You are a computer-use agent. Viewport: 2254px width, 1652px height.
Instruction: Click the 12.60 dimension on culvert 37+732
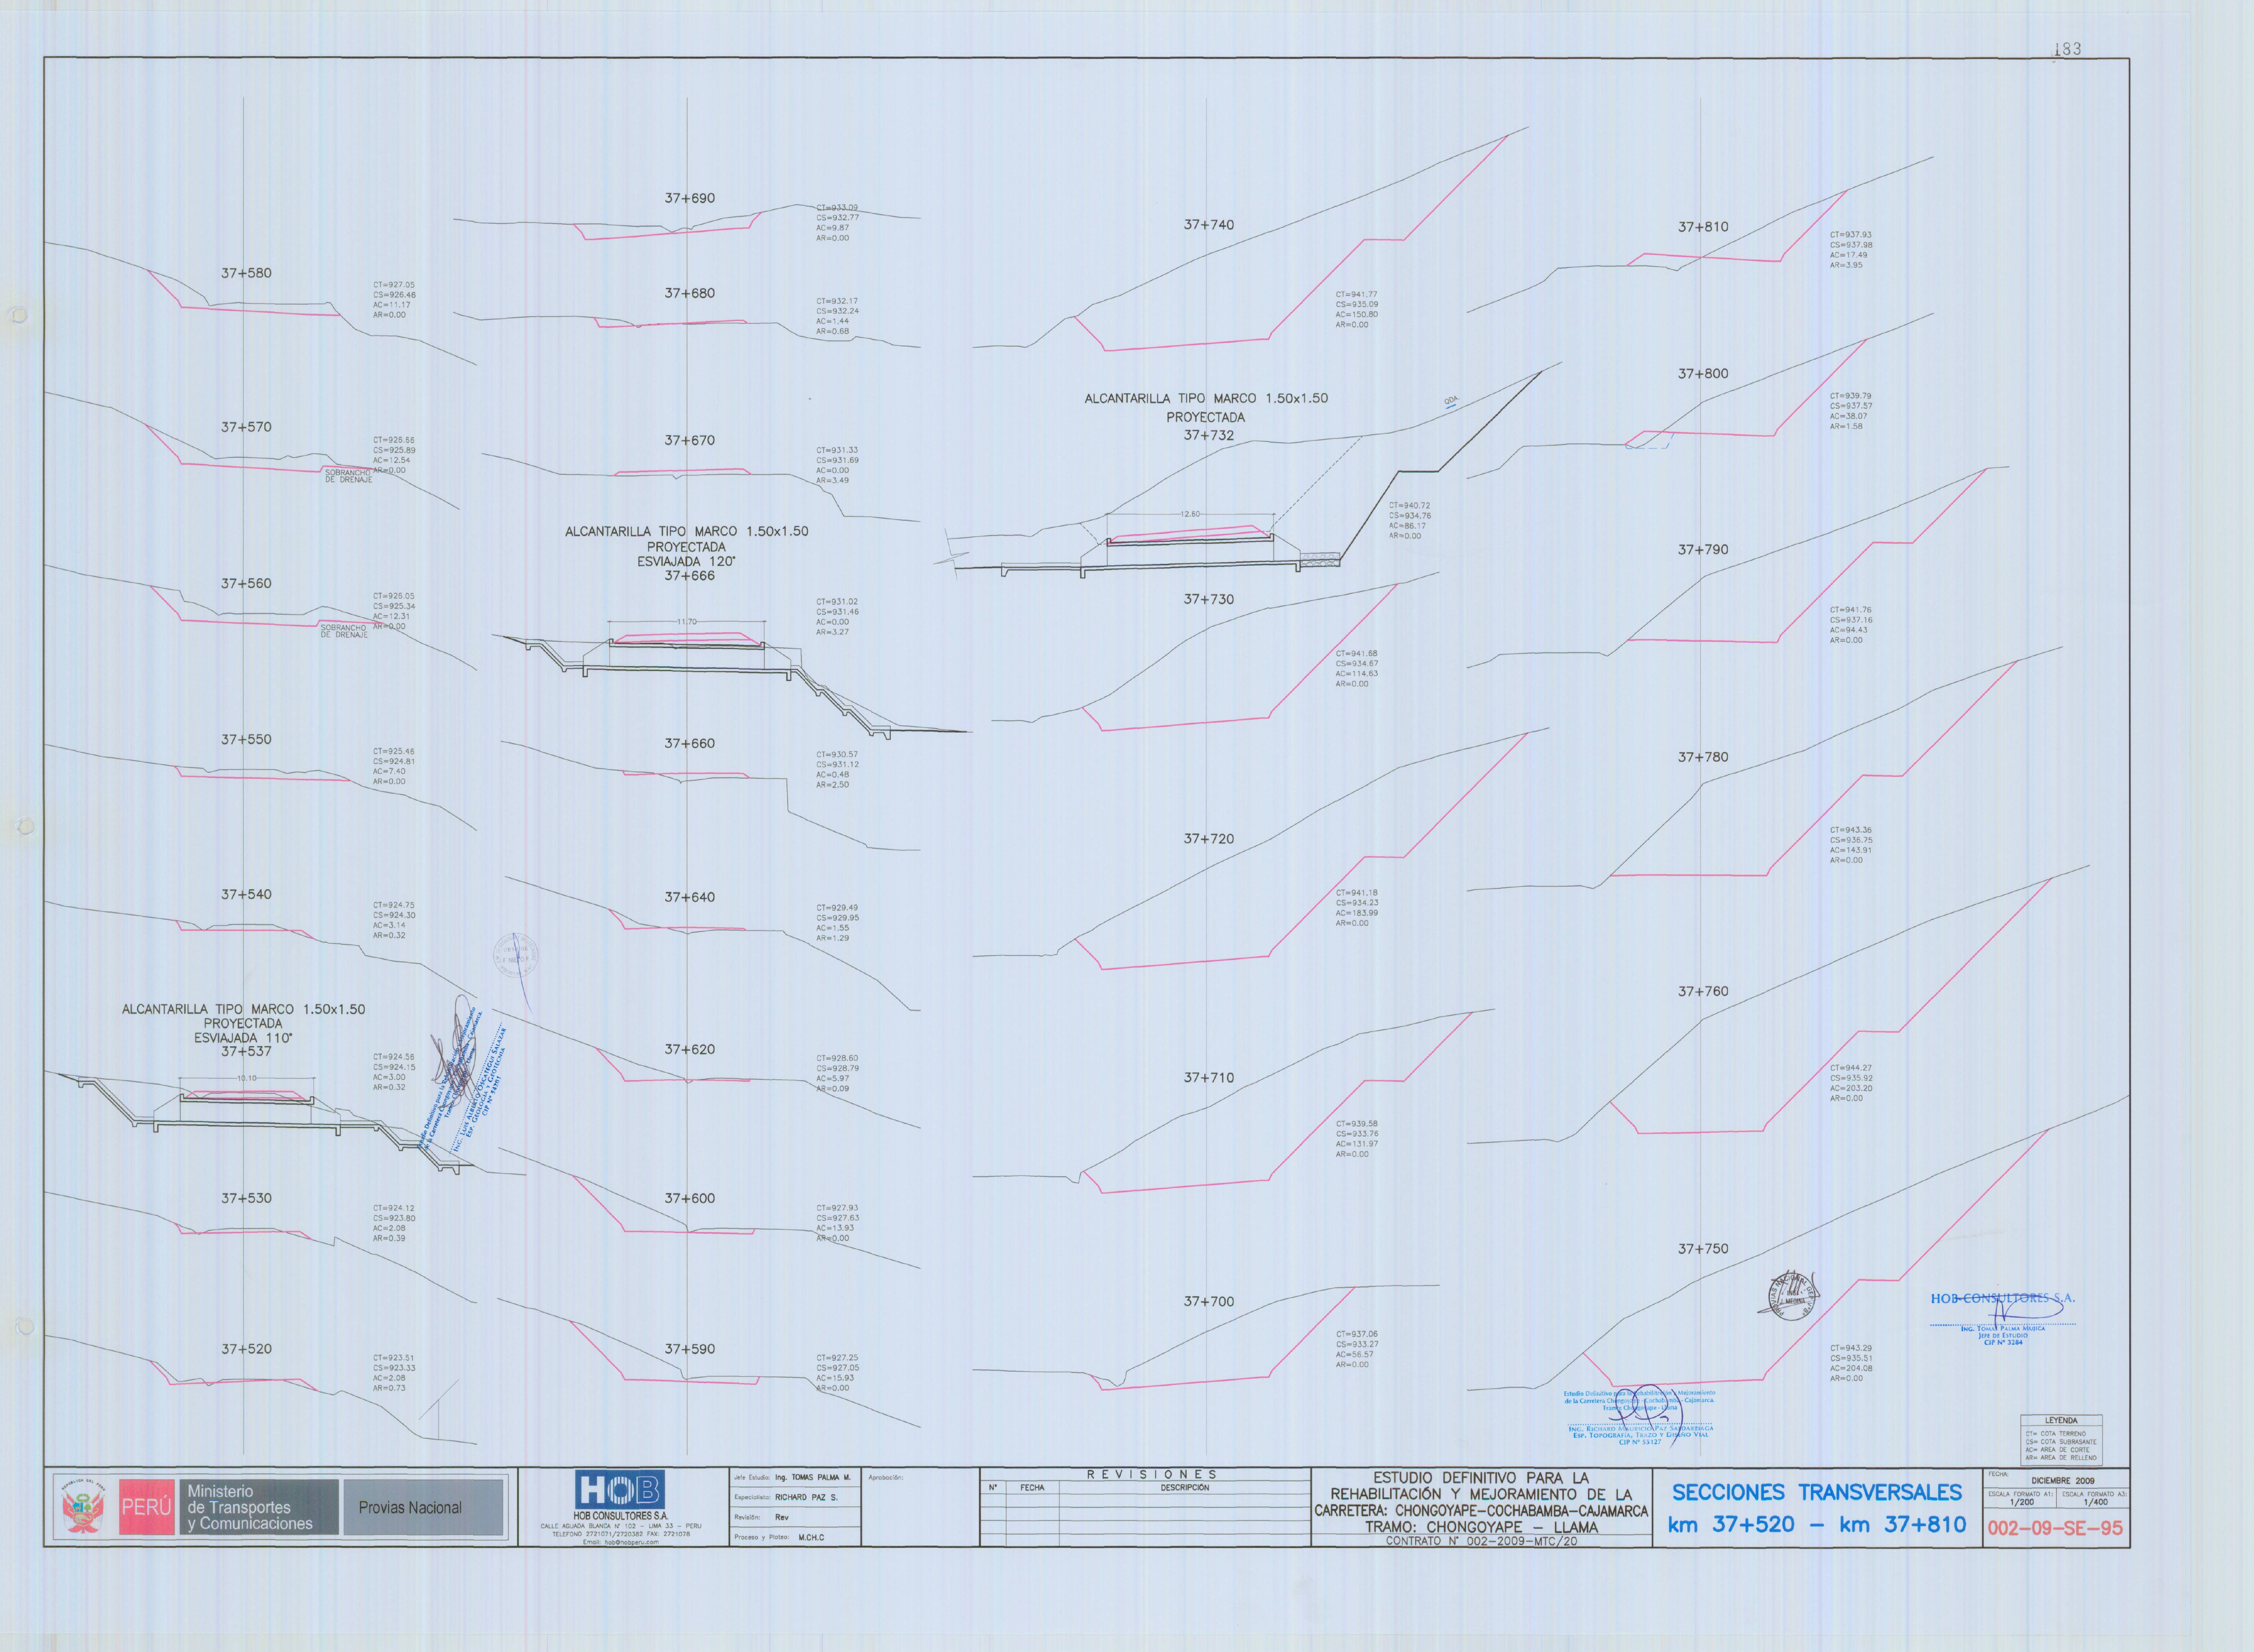(1190, 514)
